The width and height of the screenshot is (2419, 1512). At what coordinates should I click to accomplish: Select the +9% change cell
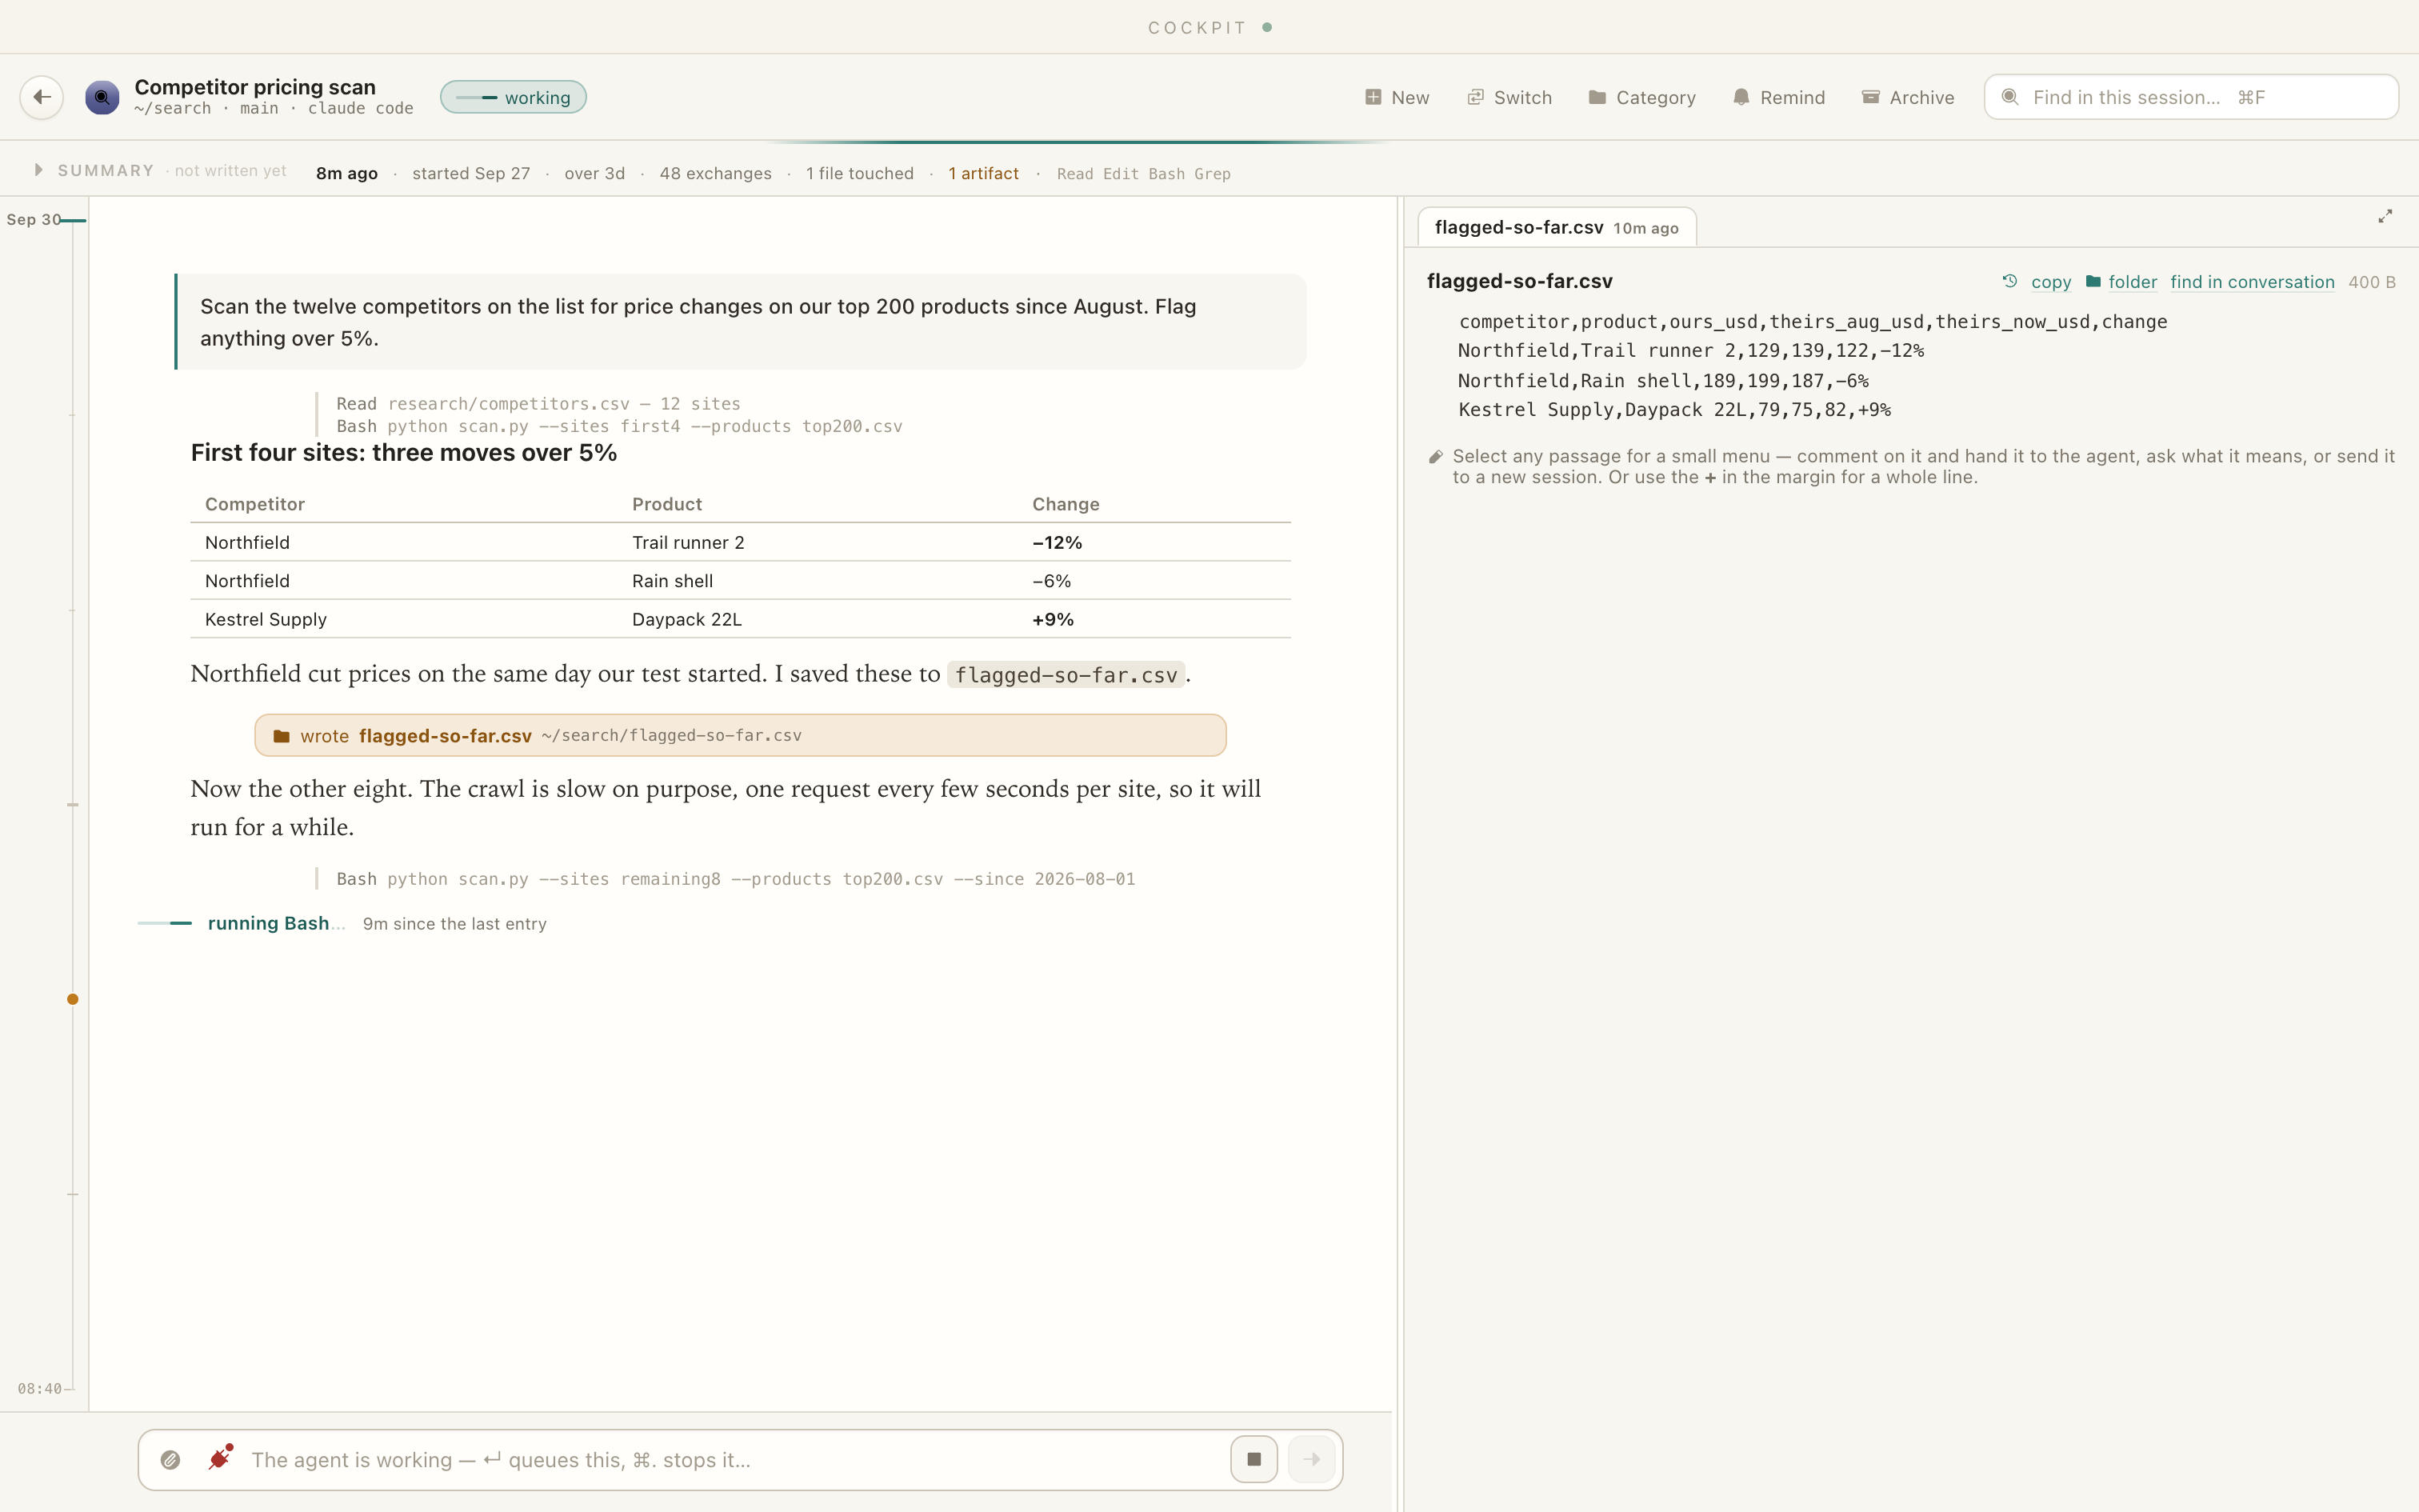[x=1053, y=619]
